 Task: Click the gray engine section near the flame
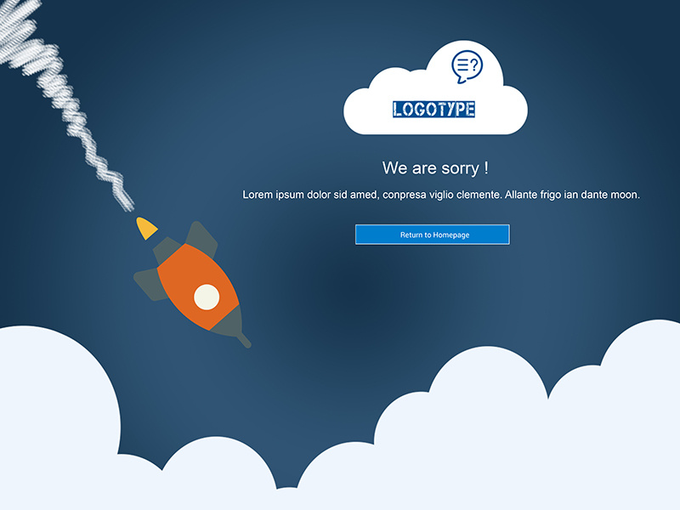[x=167, y=249]
